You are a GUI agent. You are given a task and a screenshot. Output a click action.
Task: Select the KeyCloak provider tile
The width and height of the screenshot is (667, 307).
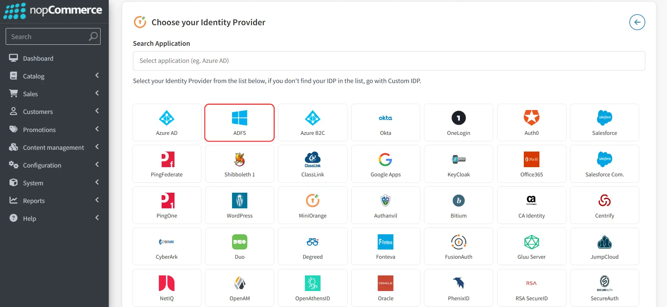click(458, 164)
